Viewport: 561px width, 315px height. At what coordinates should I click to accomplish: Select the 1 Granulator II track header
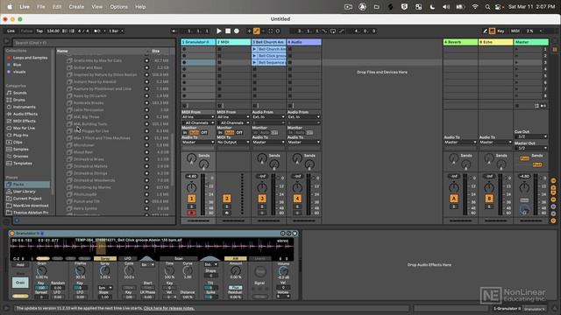pos(198,42)
